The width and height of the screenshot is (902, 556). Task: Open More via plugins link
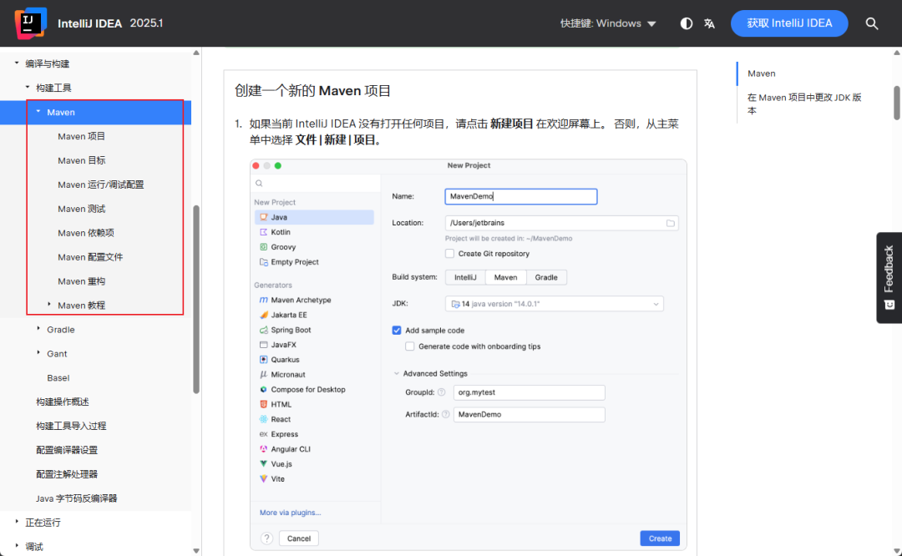point(290,513)
